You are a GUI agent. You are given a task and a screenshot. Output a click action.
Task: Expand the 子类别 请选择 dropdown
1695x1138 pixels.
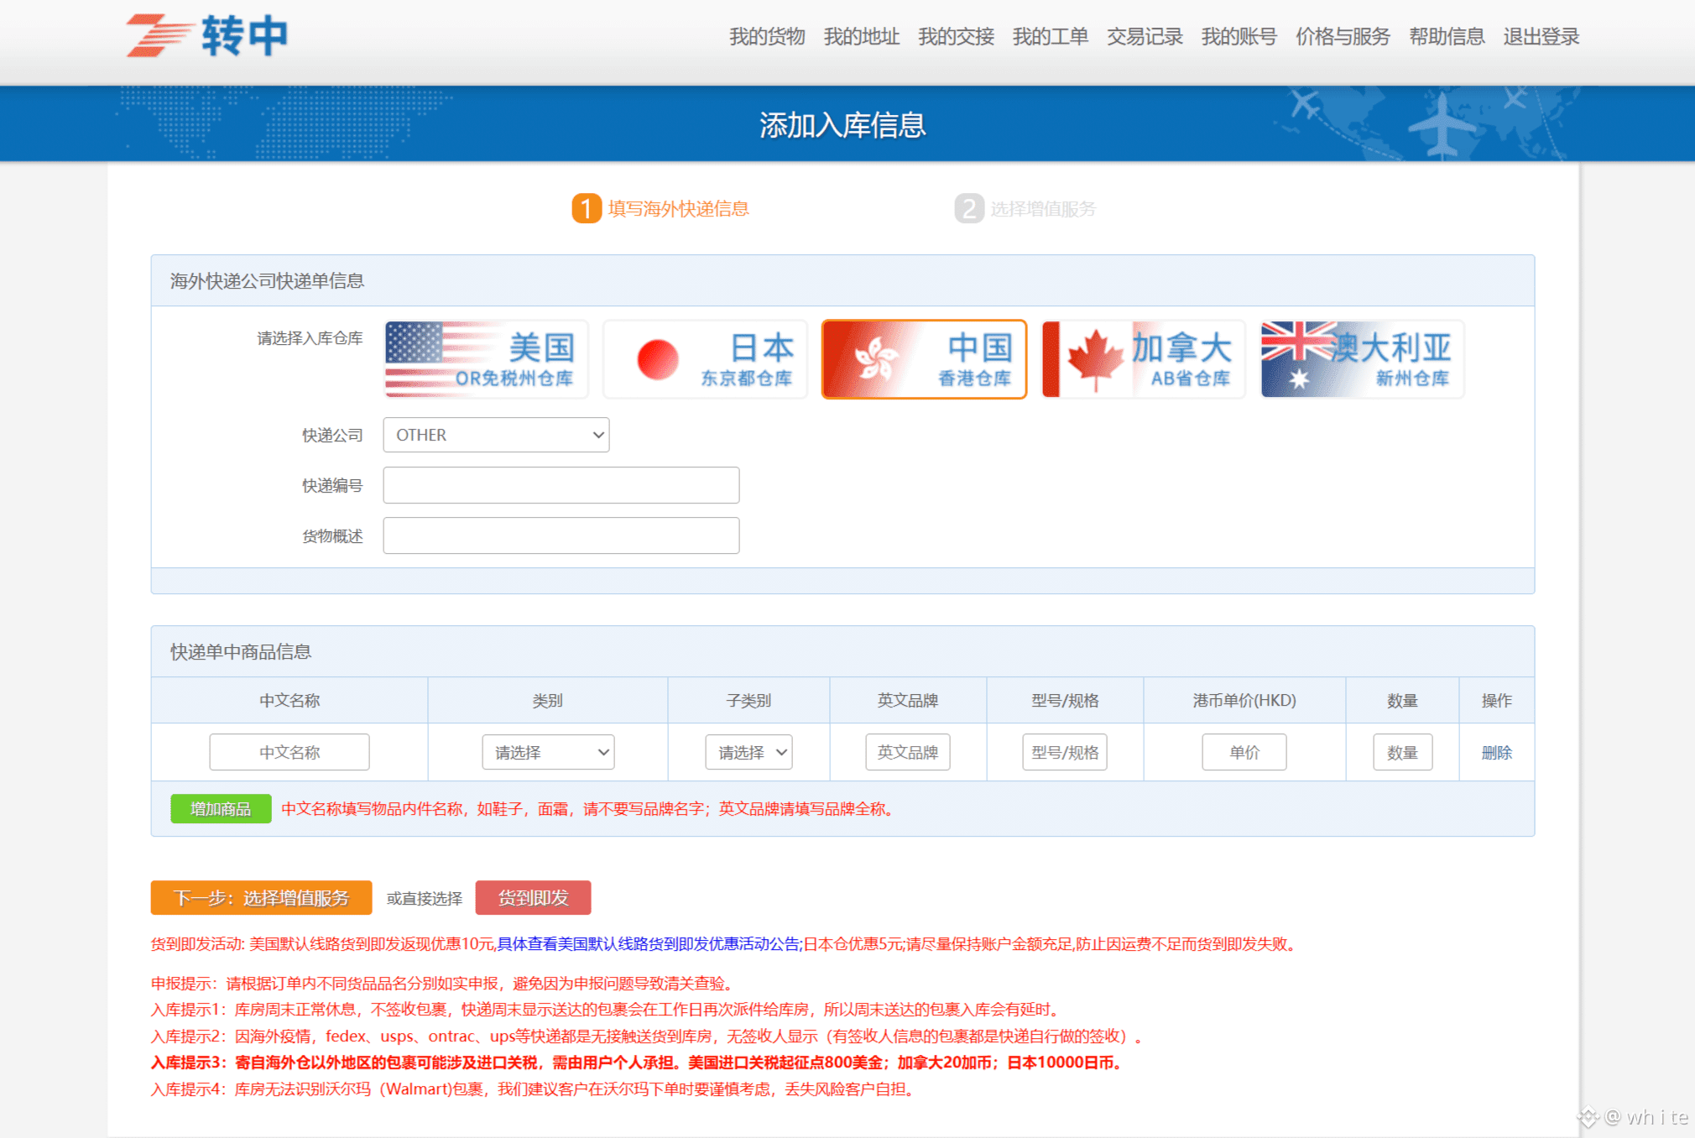coord(748,752)
